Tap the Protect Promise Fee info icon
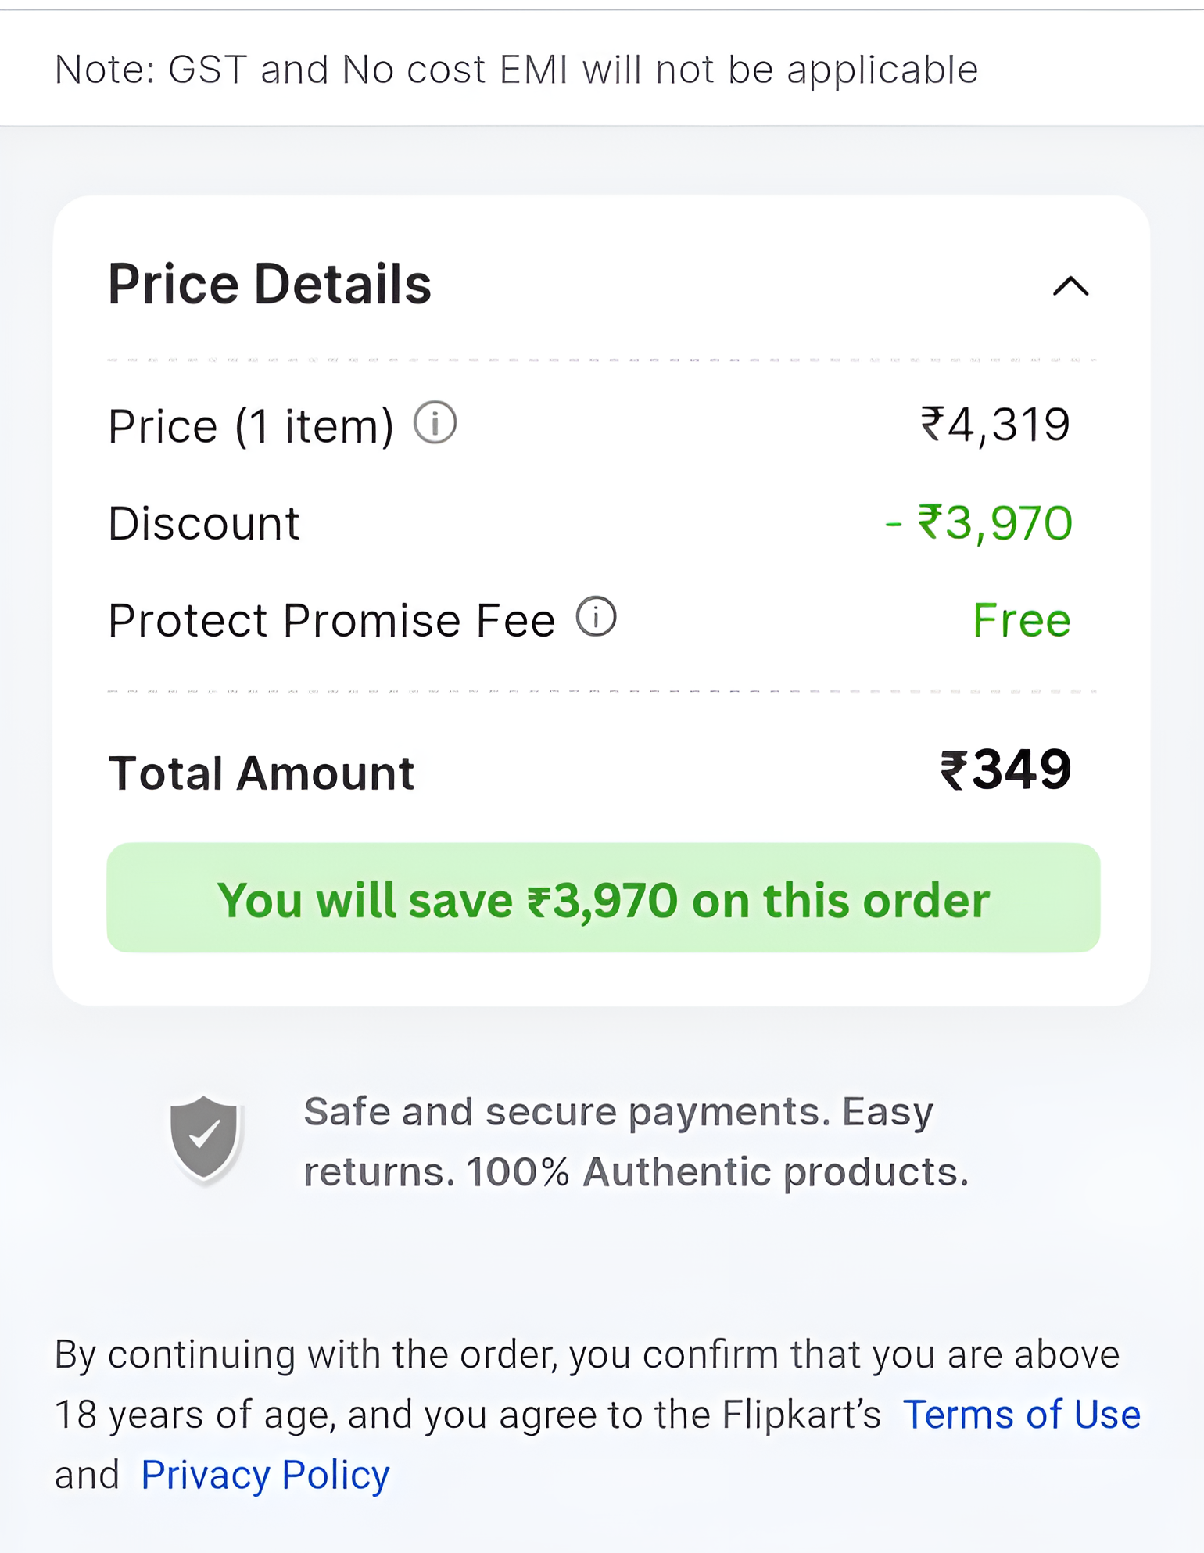Screen dimensions: 1204x1553 597,617
